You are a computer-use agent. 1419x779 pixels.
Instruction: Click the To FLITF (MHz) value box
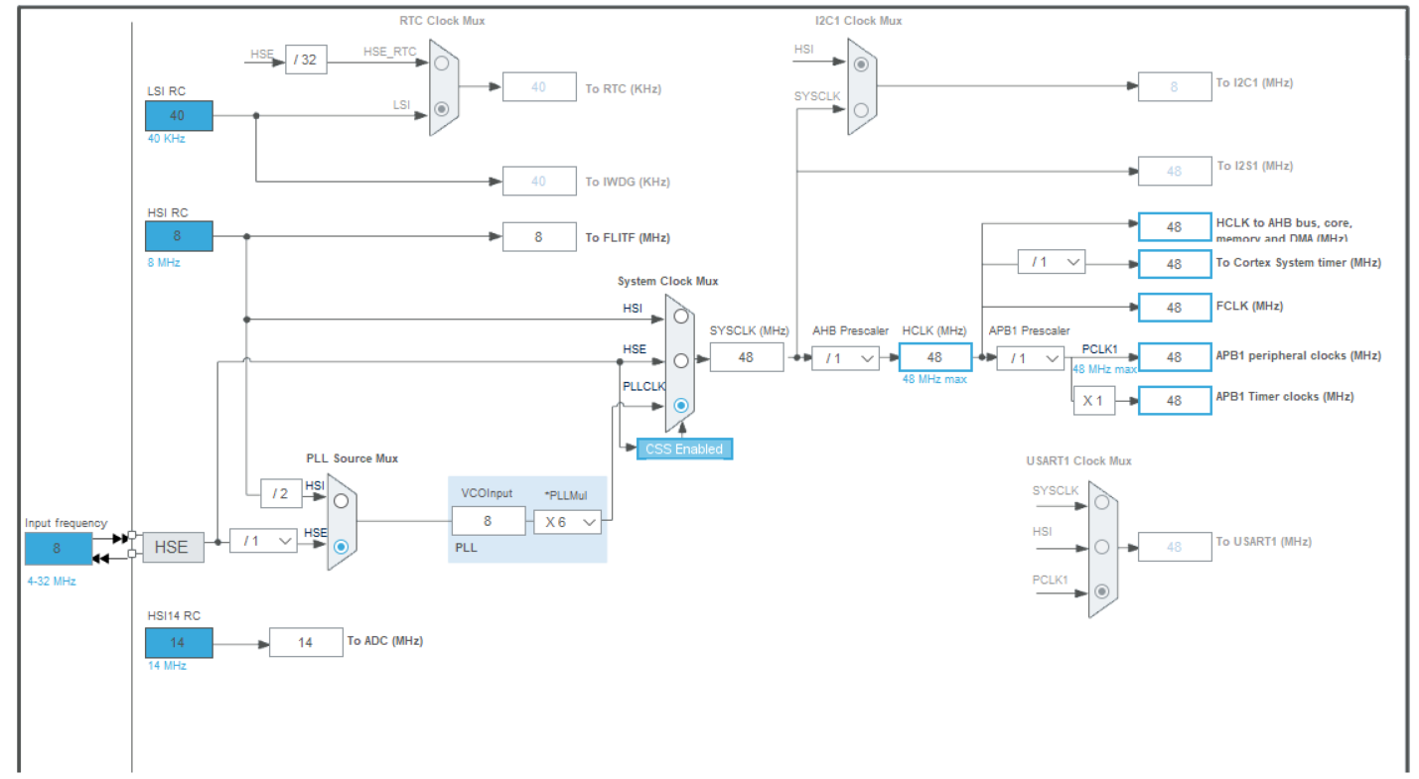[x=539, y=237]
